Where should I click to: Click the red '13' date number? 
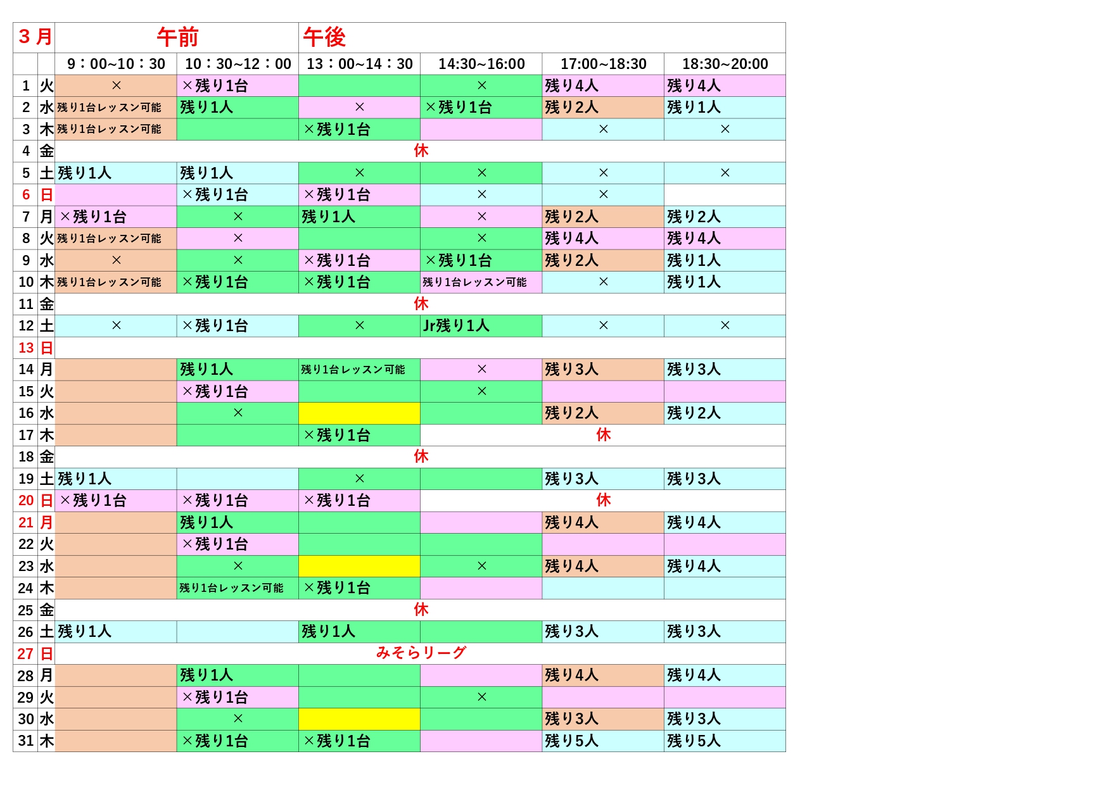[x=26, y=348]
